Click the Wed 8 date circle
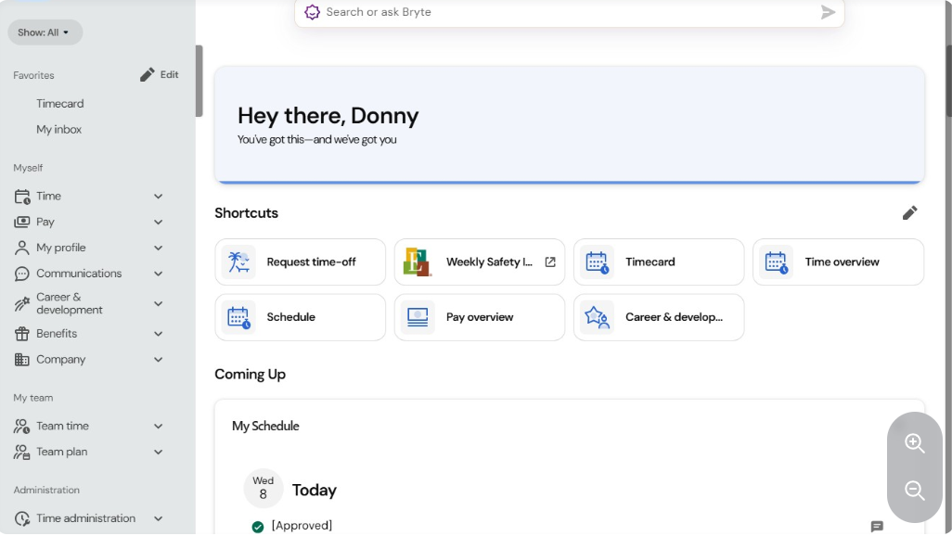The image size is (952, 536). (x=263, y=489)
